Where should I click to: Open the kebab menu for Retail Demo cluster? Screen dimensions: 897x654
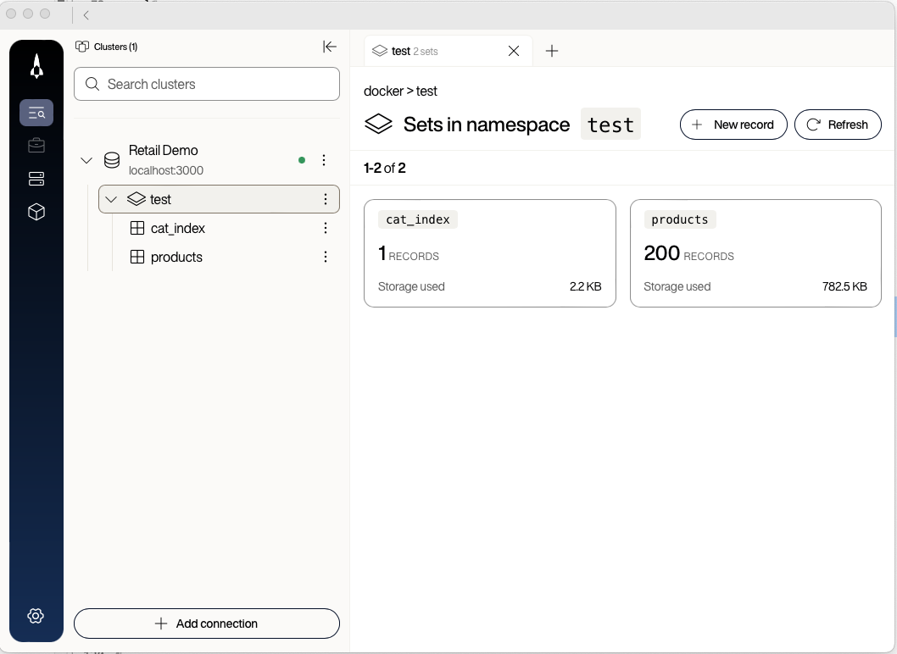click(325, 160)
